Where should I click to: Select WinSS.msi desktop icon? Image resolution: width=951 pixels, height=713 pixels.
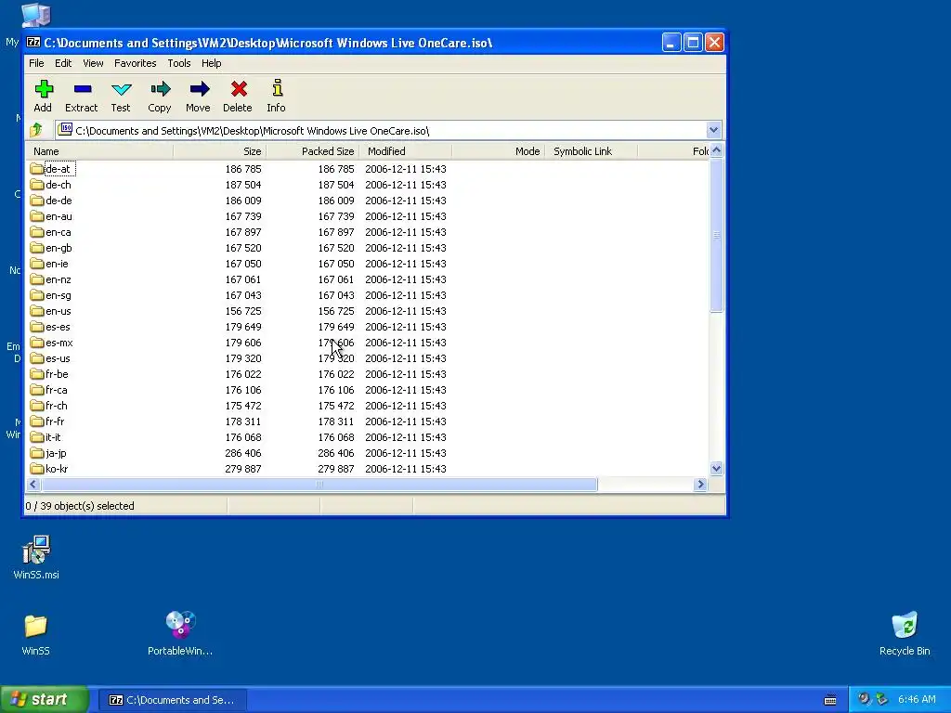tap(36, 550)
